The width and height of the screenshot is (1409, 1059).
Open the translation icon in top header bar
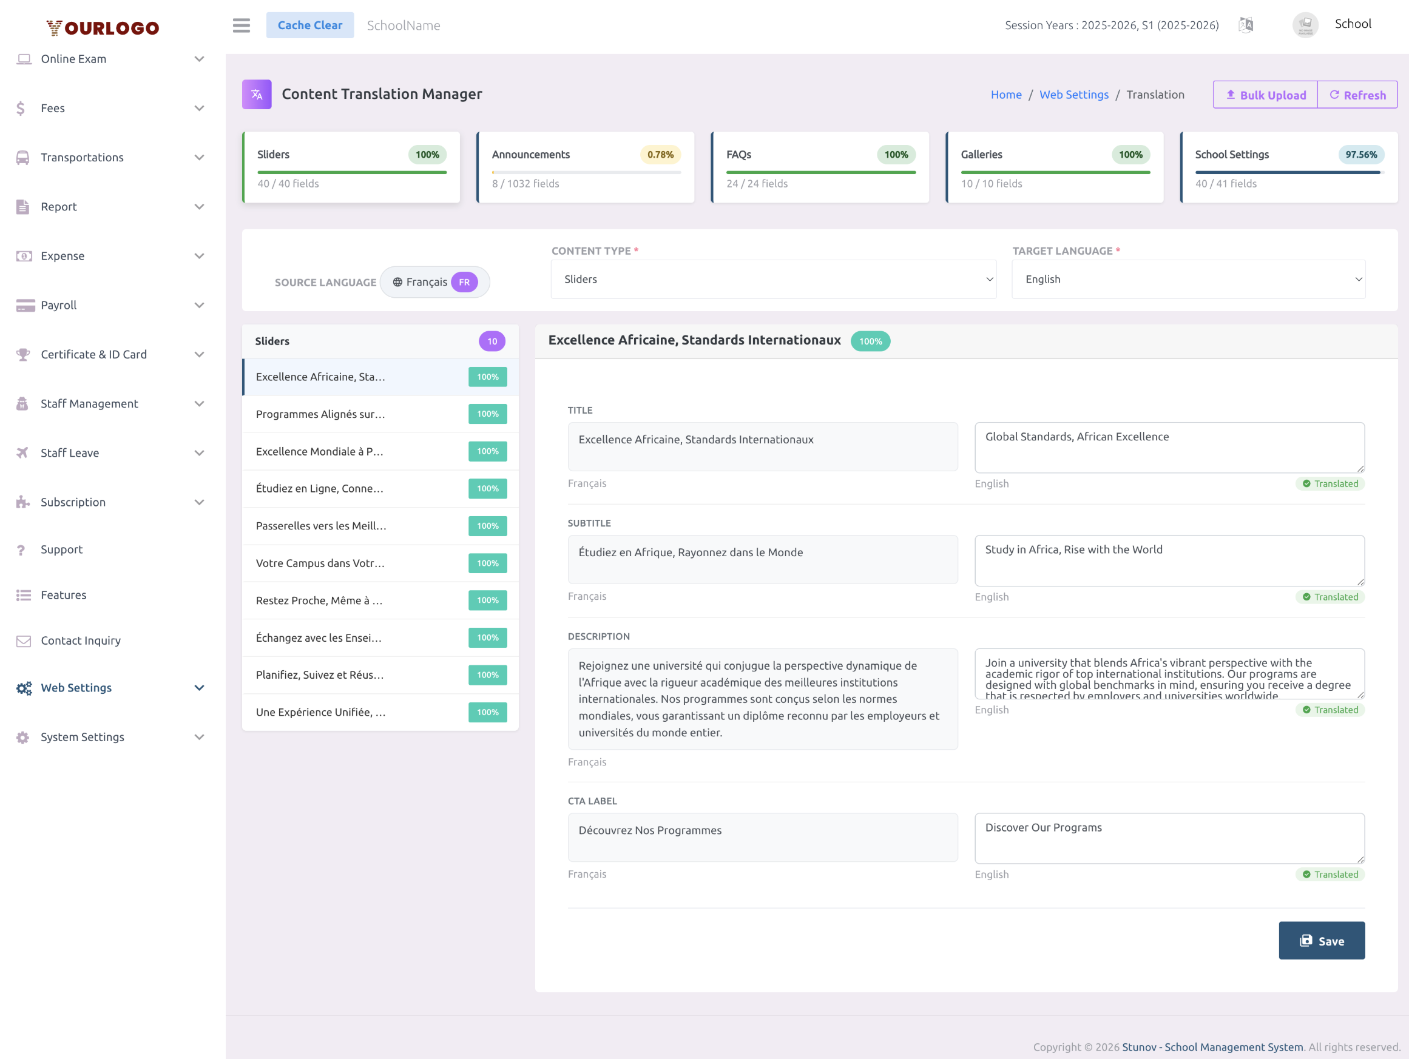(x=1246, y=25)
